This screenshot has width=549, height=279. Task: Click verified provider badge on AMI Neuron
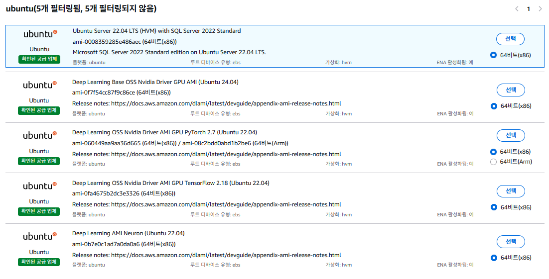tap(39, 262)
